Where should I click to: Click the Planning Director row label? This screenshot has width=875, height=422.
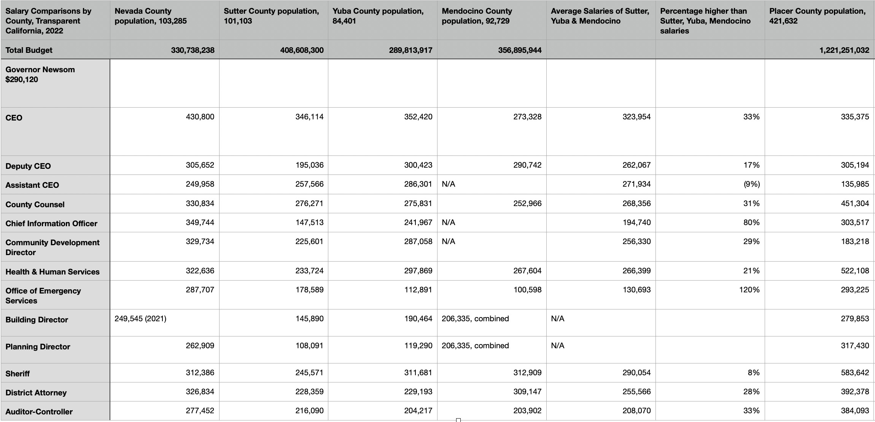[x=38, y=347]
